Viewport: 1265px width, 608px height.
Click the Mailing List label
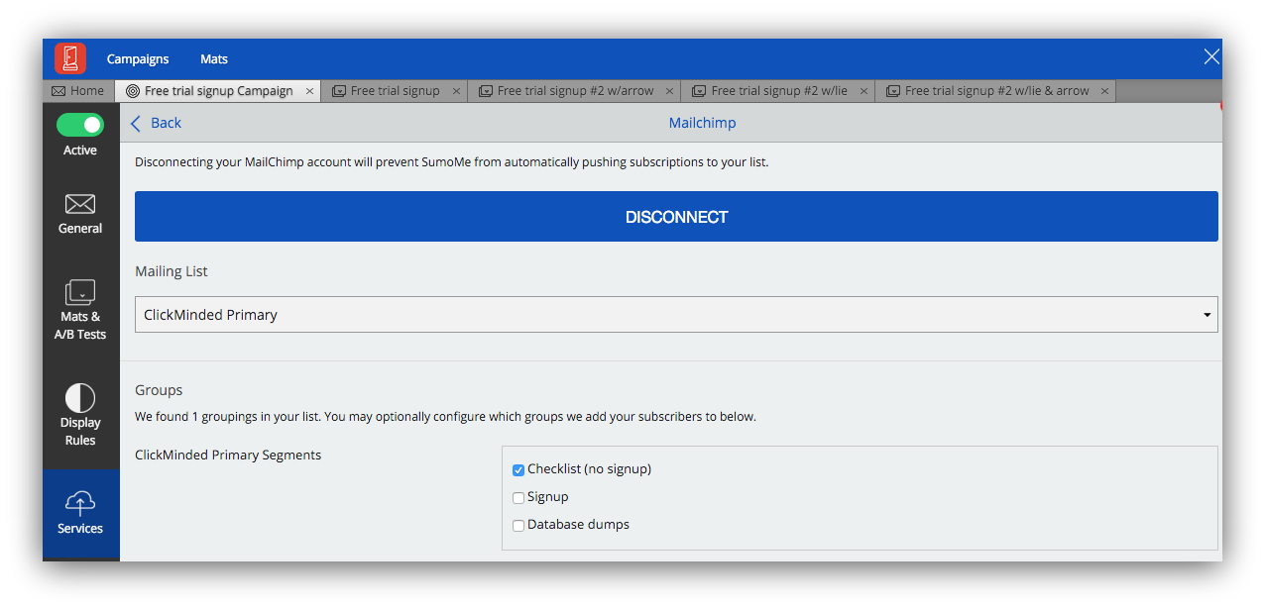(172, 271)
